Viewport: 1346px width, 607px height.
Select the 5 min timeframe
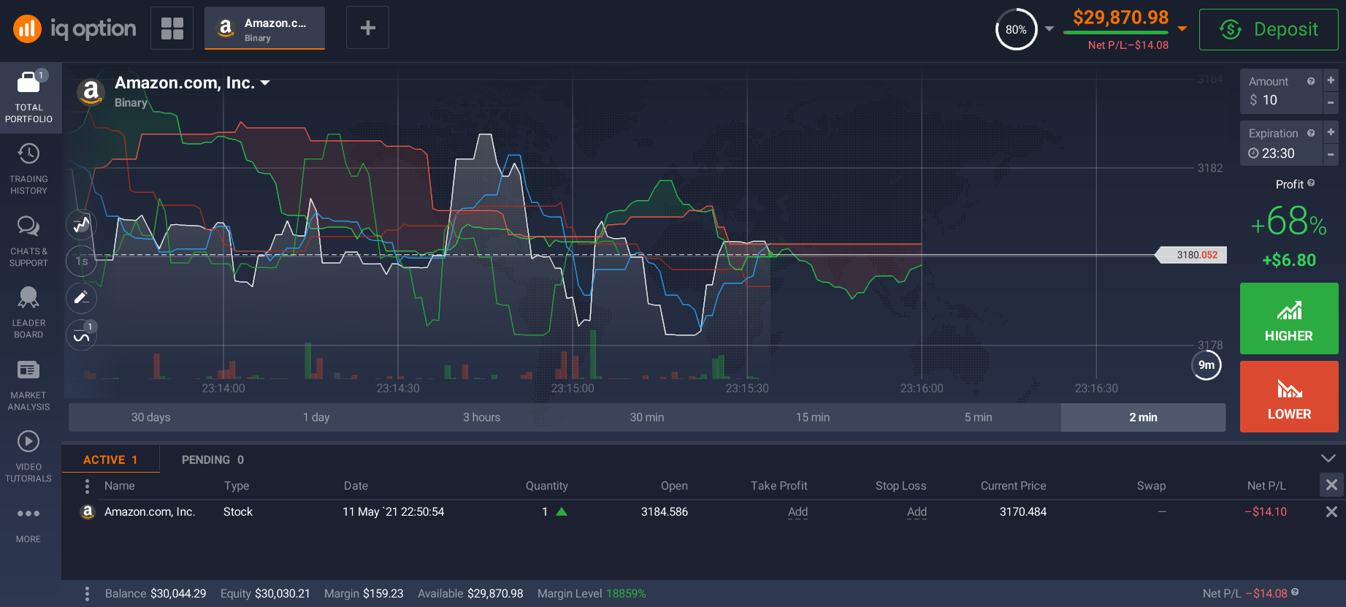coord(978,417)
